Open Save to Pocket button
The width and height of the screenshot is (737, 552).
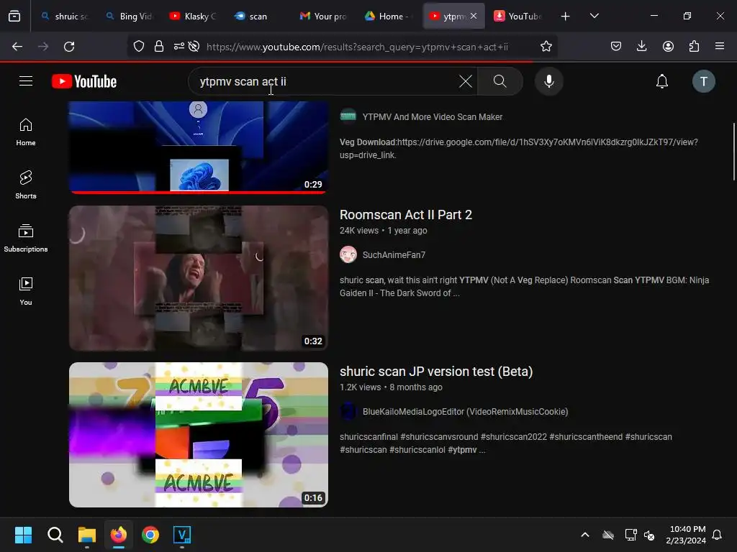click(x=616, y=47)
